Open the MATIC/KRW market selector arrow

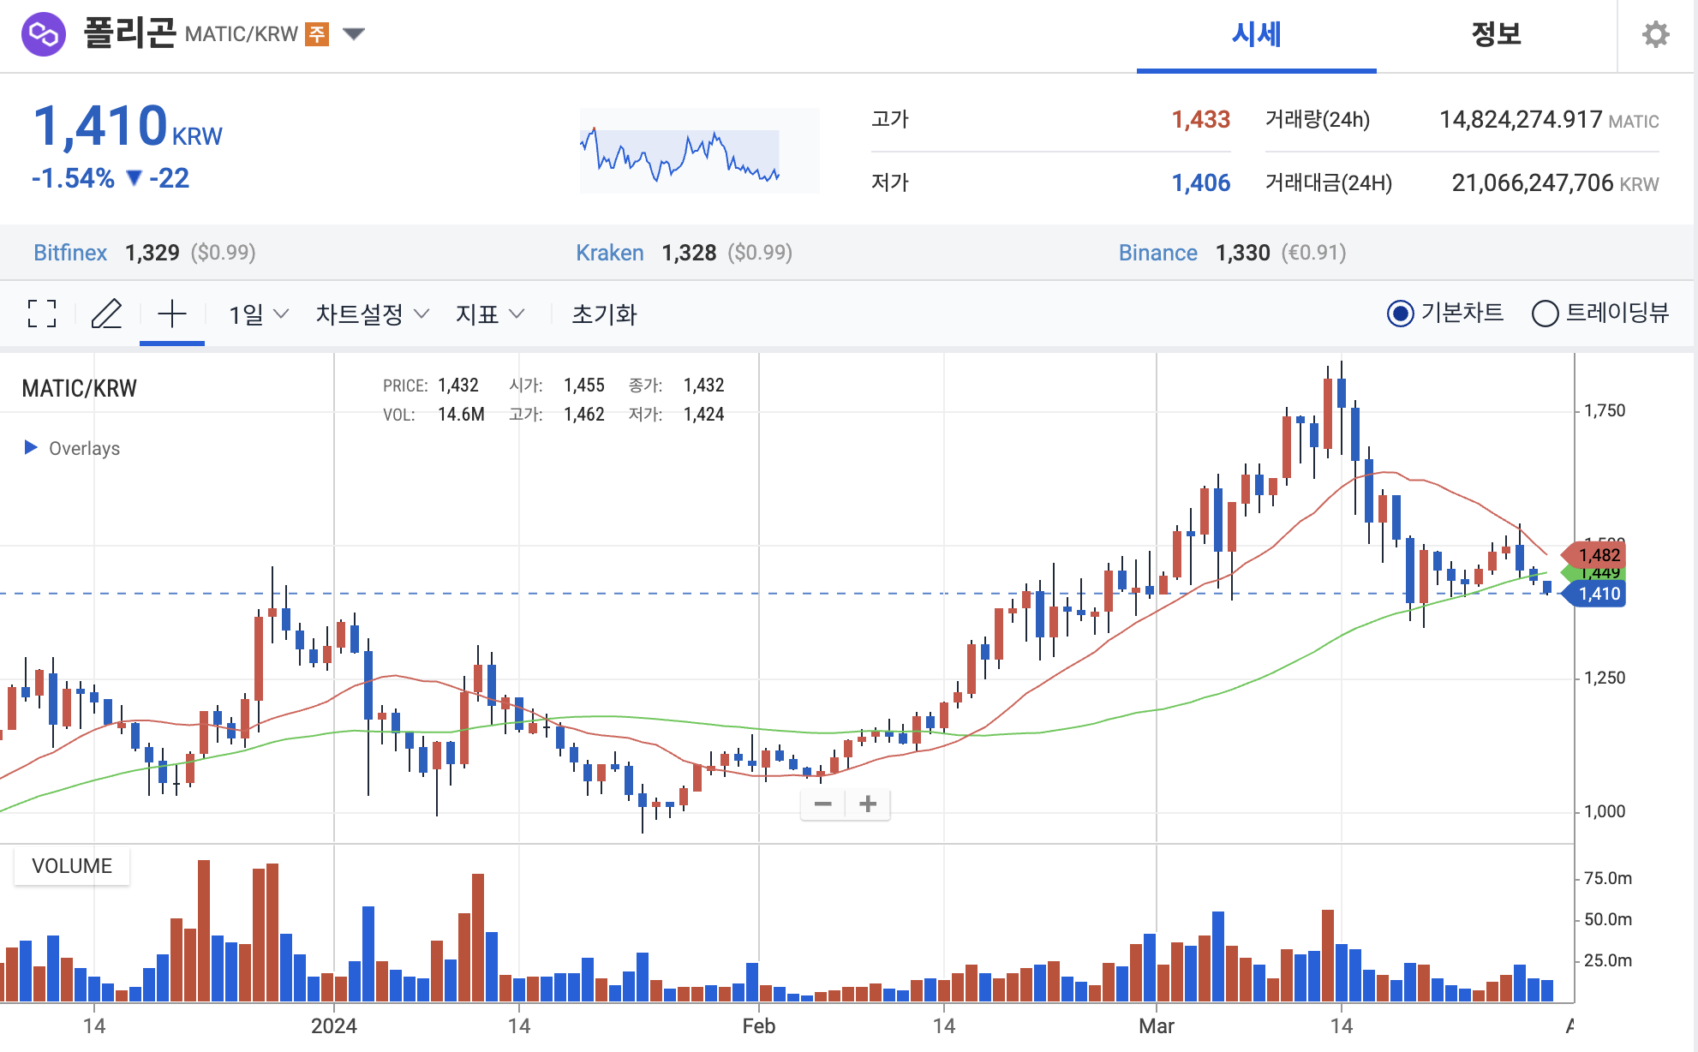point(354,34)
